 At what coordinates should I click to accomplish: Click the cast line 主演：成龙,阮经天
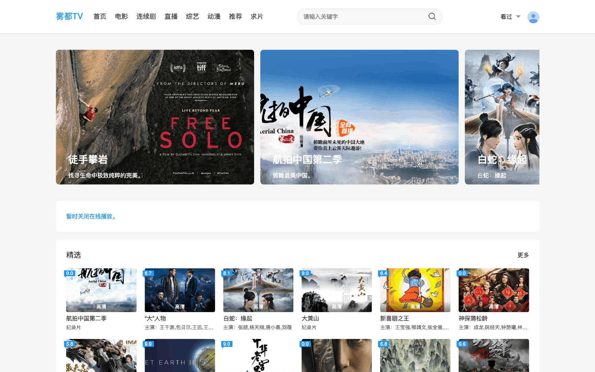(x=493, y=328)
